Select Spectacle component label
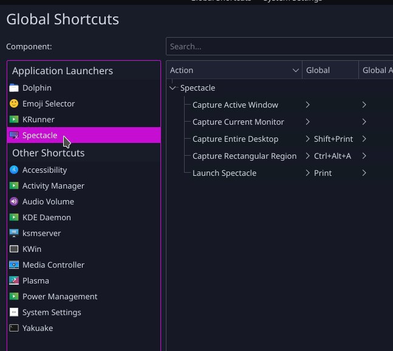This screenshot has width=393, height=351. click(x=40, y=135)
